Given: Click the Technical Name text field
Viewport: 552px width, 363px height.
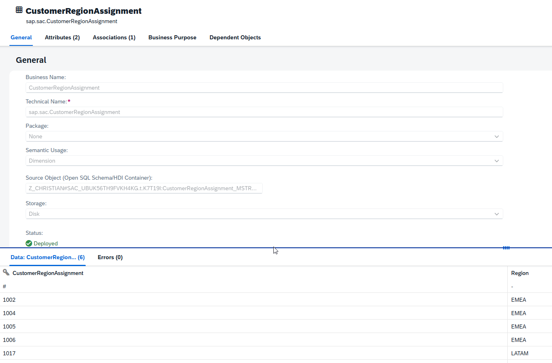Looking at the screenshot, I should (x=264, y=112).
